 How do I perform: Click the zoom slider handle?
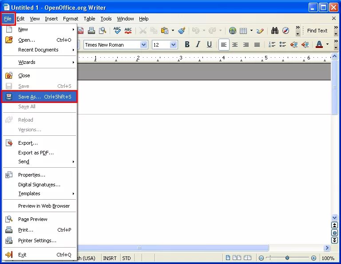click(287, 258)
